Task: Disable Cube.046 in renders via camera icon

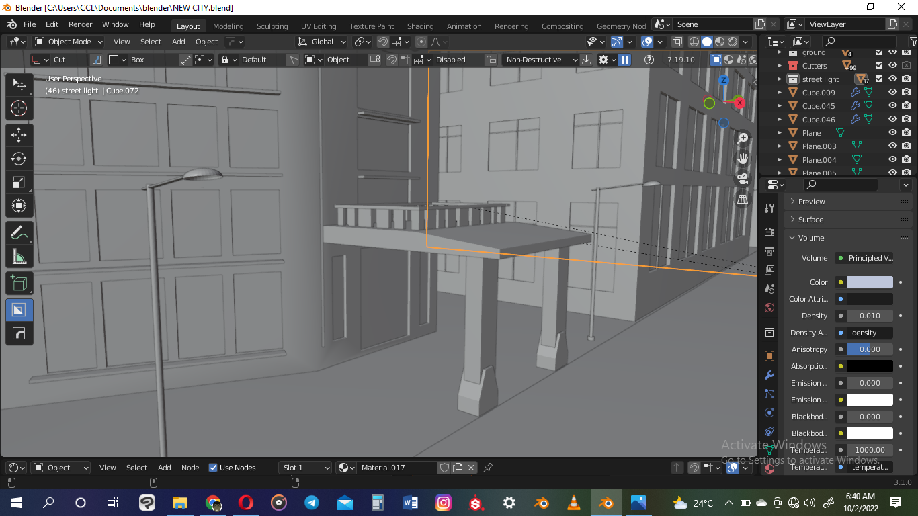Action: [907, 120]
